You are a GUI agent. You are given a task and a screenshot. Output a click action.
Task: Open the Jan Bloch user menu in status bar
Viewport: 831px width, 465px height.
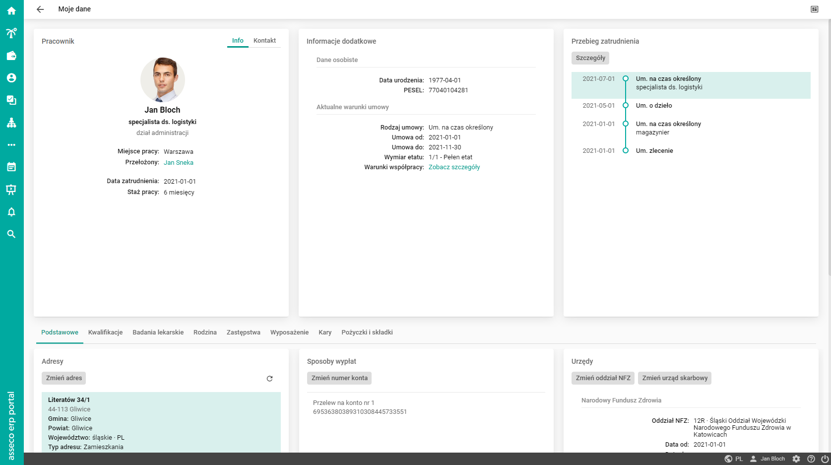coord(767,459)
